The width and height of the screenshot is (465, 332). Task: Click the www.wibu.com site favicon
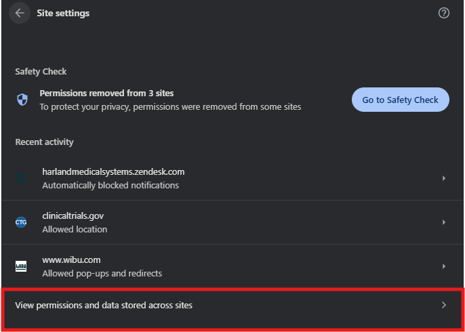tap(21, 266)
